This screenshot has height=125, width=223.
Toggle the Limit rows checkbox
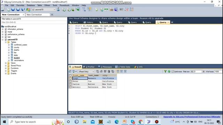coord(173,72)
